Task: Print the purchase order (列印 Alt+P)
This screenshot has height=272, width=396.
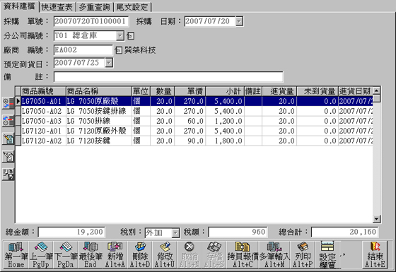Action: click(303, 254)
